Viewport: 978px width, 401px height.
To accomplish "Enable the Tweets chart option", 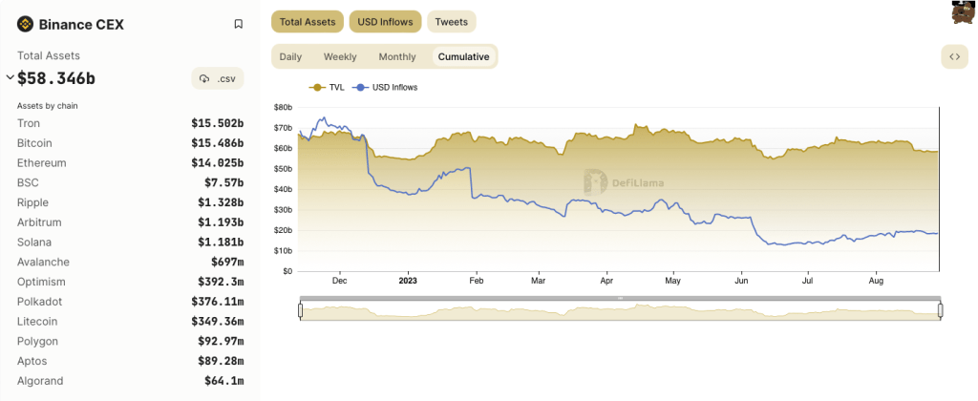I will (x=451, y=21).
